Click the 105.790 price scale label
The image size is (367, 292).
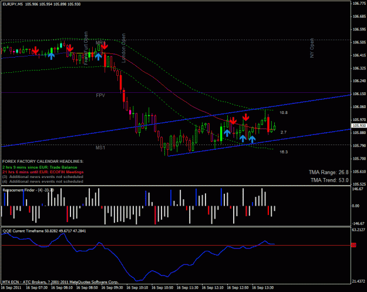[359, 146]
